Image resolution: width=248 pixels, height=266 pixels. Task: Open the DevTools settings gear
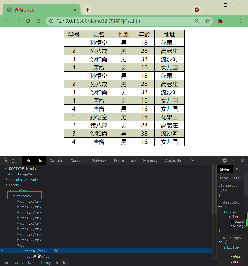coord(224,160)
